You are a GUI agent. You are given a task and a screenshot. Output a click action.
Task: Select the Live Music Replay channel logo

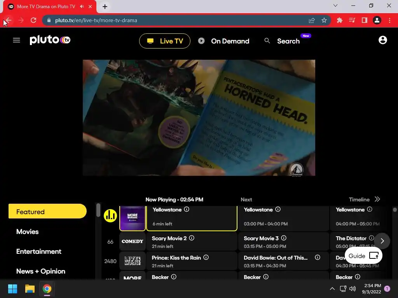(133, 261)
